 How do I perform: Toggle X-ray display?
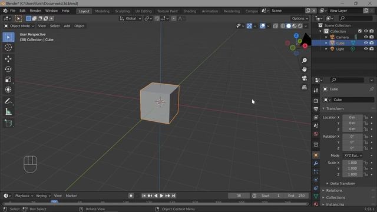(x=276, y=26)
